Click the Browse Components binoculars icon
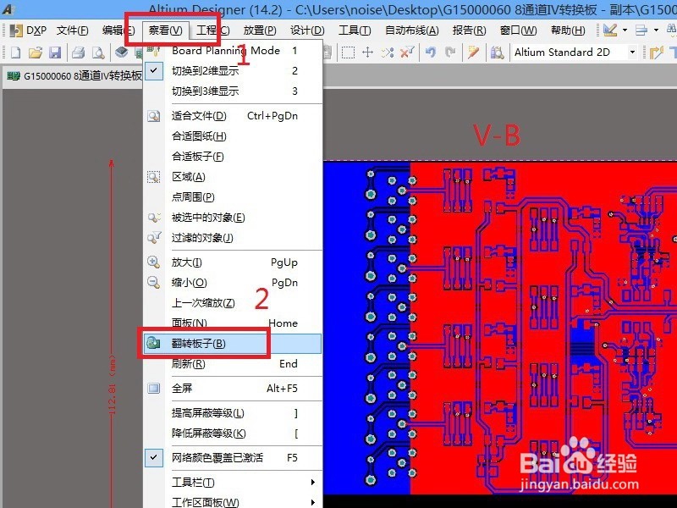Viewport: 677px width, 508px height. point(497,52)
